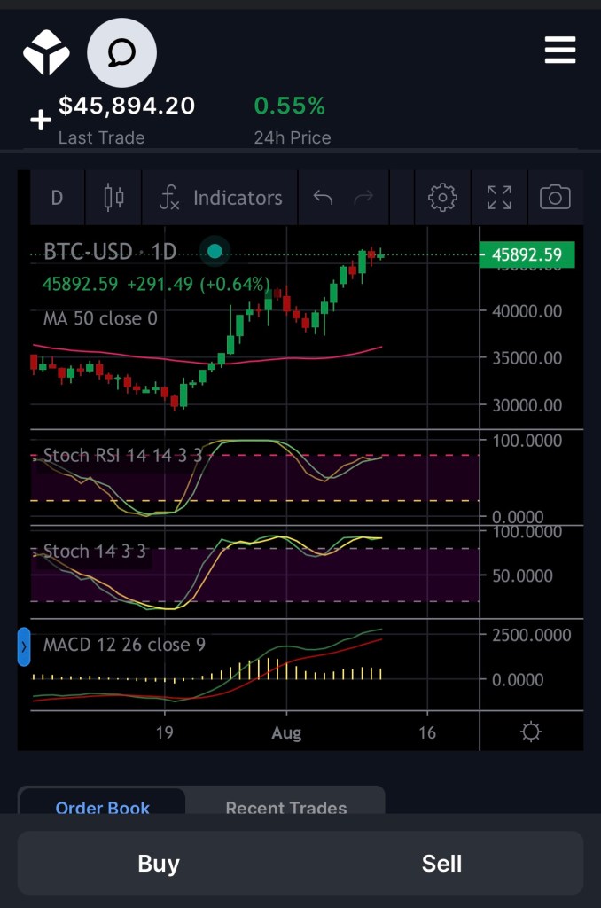Click the 45892.59 current price label
Viewport: 601px width, 908px height.
click(527, 255)
